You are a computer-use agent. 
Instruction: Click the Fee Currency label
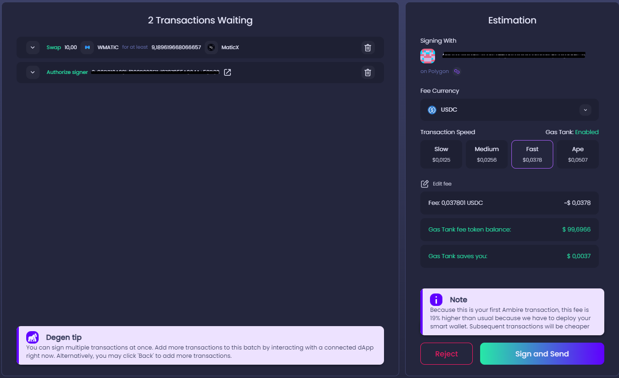[440, 90]
